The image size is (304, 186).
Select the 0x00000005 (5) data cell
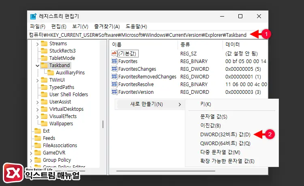point(243,69)
